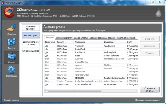Sort by the Включено column header
The image size is (166, 104).
[50, 42]
